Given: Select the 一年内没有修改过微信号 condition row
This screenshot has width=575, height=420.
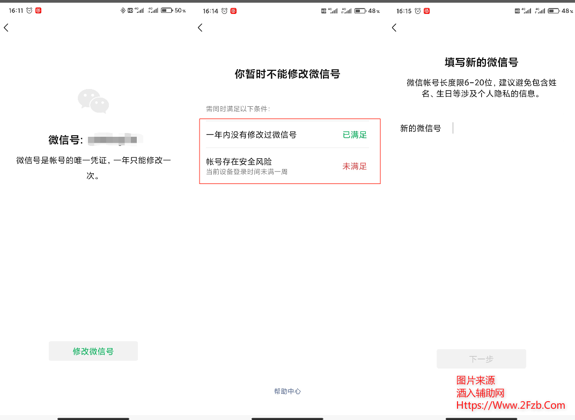Looking at the screenshot, I should [x=287, y=135].
